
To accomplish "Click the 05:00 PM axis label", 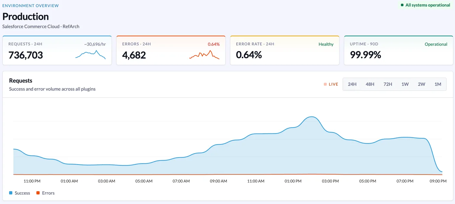I will click(x=368, y=181).
